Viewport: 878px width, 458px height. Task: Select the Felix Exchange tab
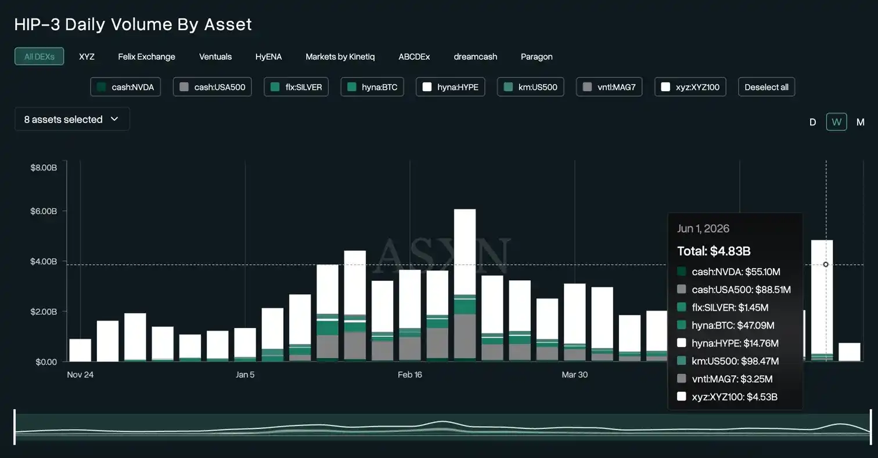[146, 56]
